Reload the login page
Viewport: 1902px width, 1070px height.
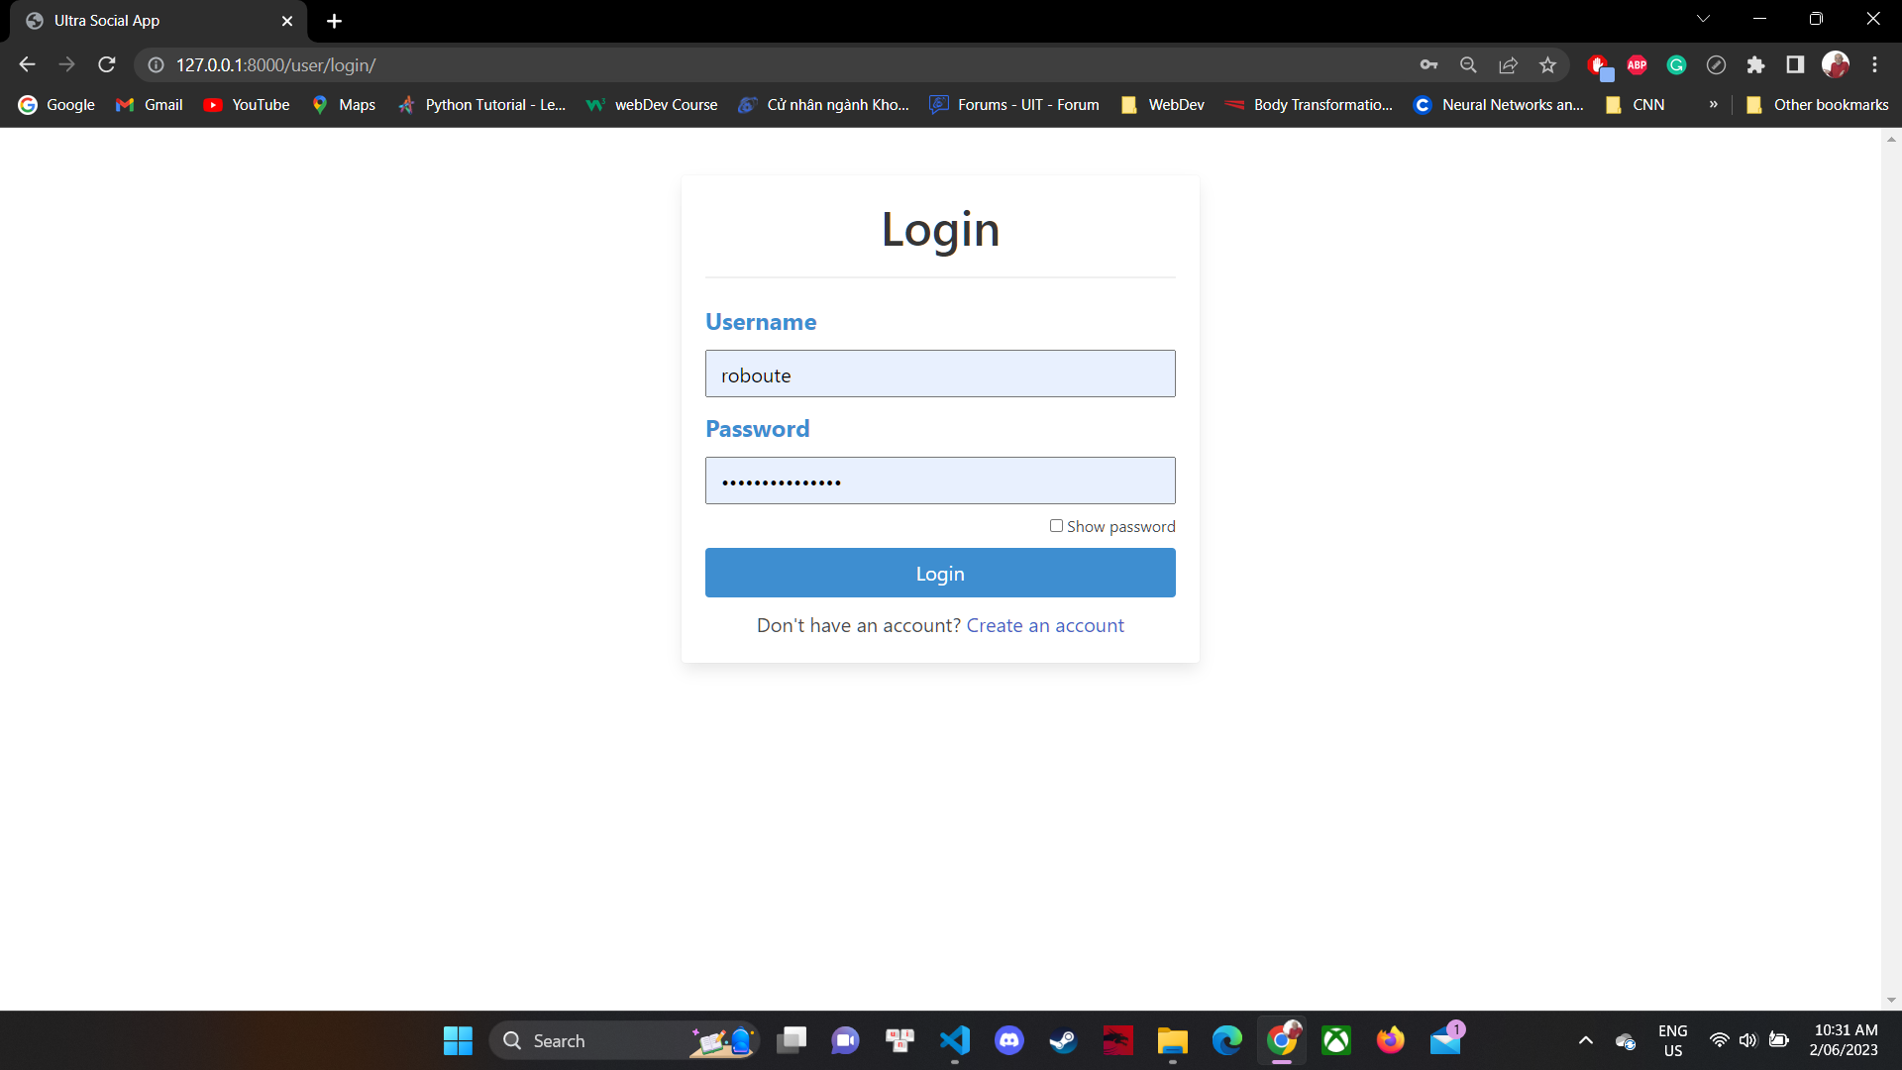107,65
